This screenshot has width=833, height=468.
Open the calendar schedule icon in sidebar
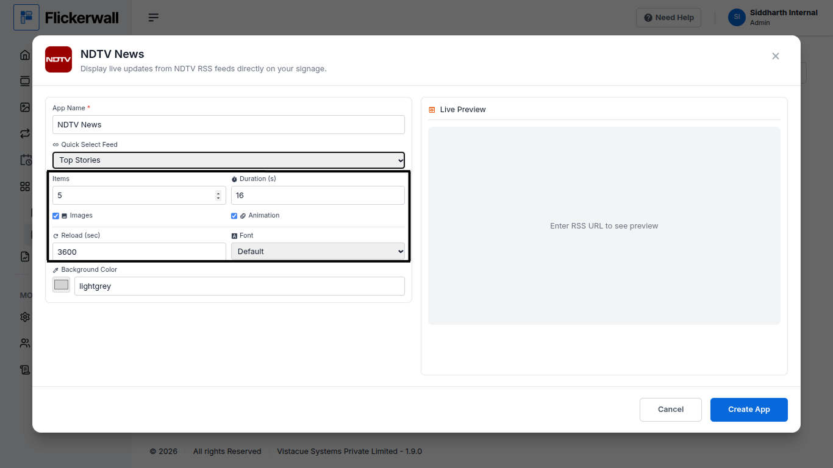pos(26,160)
